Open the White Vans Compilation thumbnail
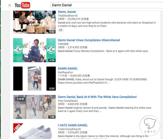 click(34, 107)
